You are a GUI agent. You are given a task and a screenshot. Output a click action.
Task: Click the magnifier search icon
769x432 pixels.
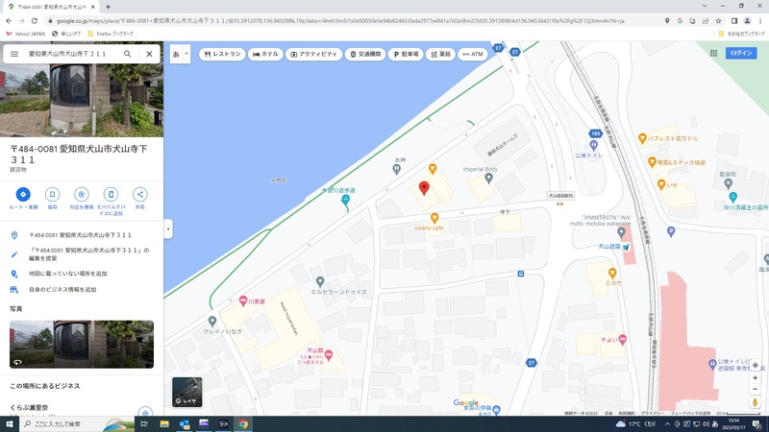pyautogui.click(x=128, y=55)
